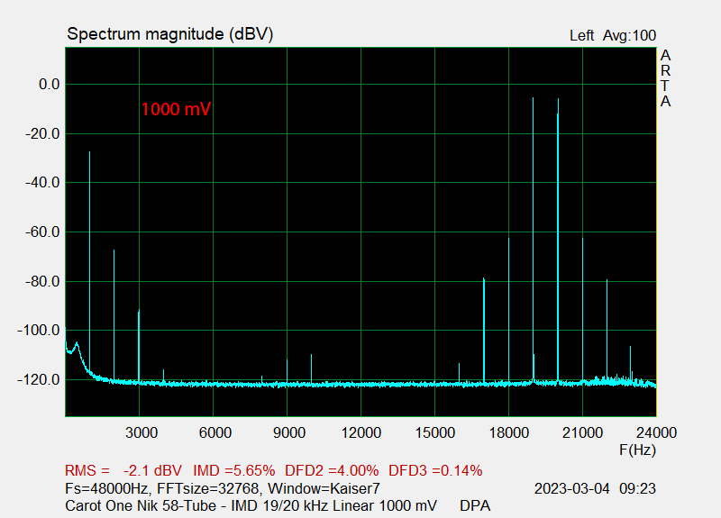The height and width of the screenshot is (518, 721).
Task: Click the '-80.0' y-axis value
Action: 42,282
